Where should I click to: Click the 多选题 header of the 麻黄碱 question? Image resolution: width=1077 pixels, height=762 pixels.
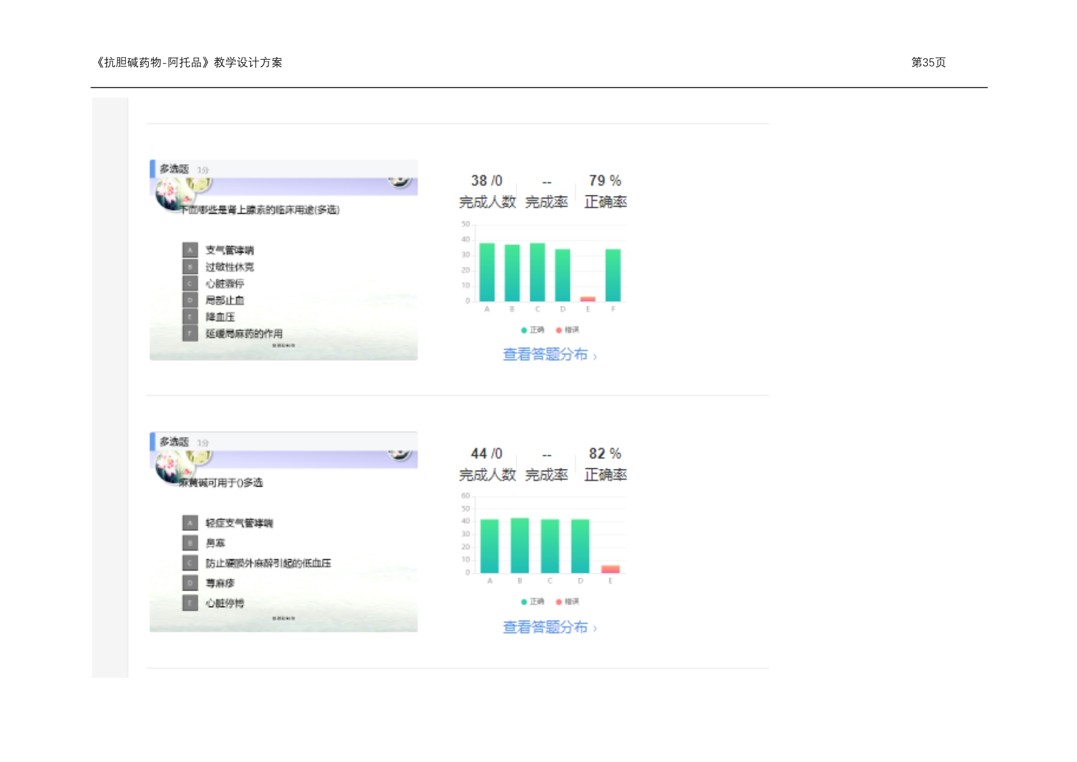[174, 442]
